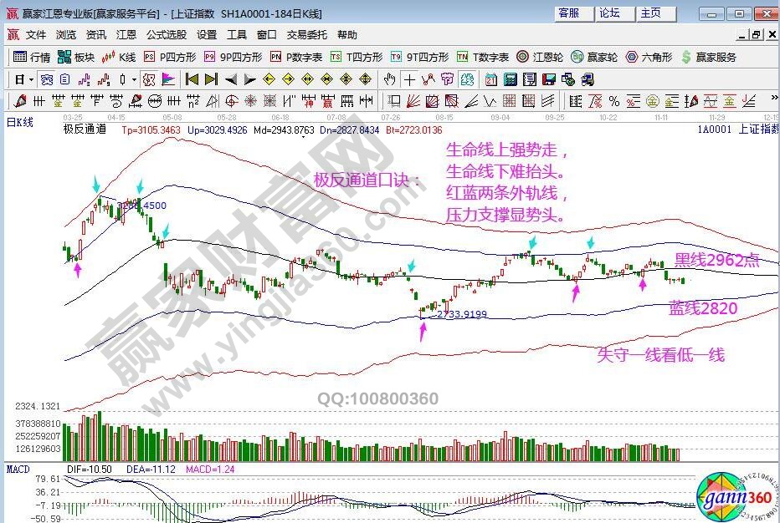Open the 公式选股 menu
780x523 pixels.
click(x=166, y=35)
